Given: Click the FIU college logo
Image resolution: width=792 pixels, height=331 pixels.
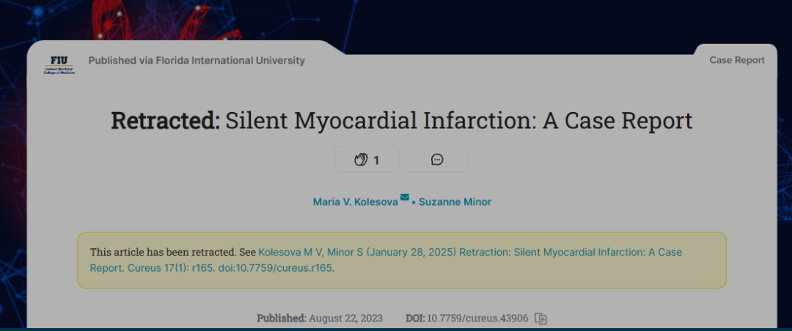Looking at the screenshot, I should [59, 65].
